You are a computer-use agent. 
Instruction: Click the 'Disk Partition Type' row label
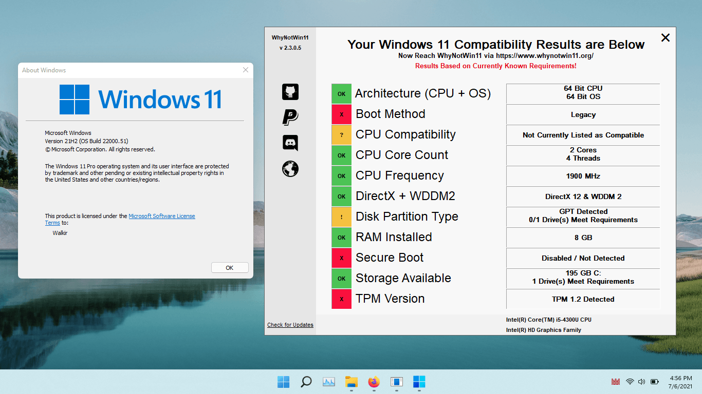[x=407, y=216]
